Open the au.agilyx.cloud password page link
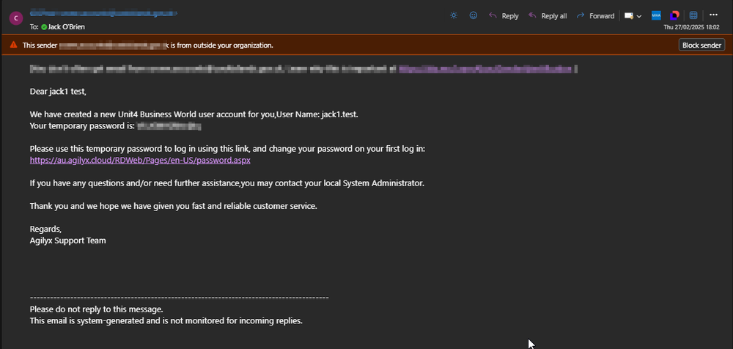The width and height of the screenshot is (733, 349). point(140,160)
